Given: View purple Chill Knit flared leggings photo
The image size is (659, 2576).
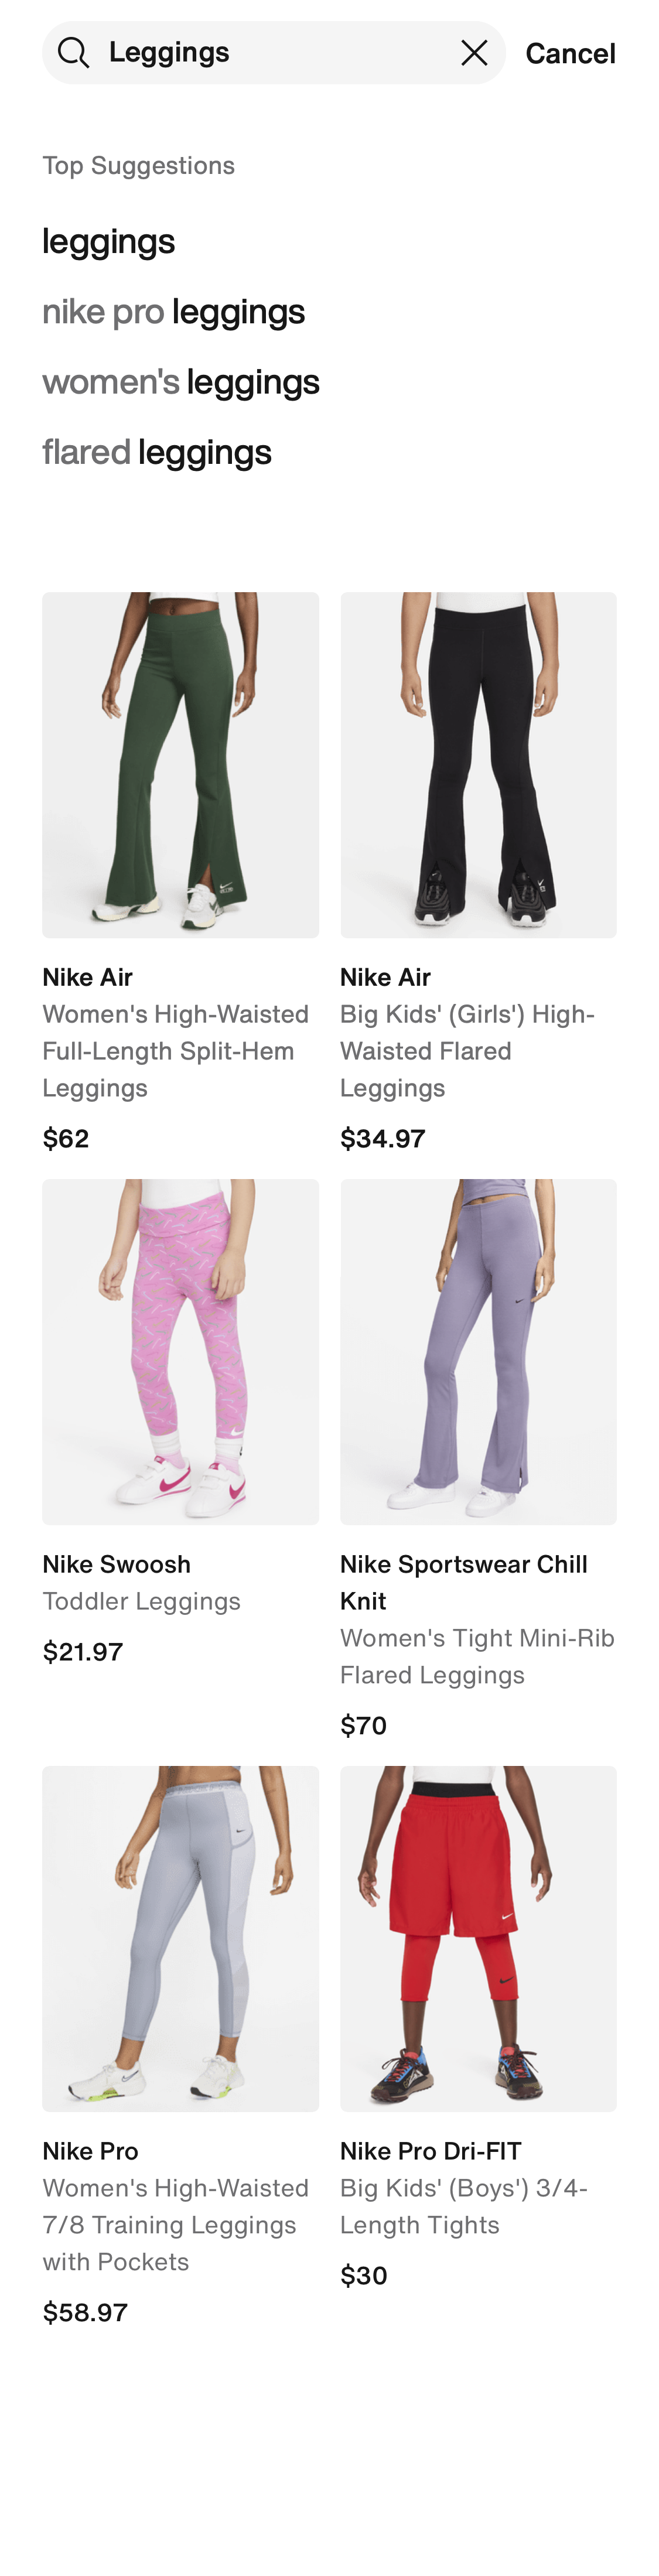Looking at the screenshot, I should pos(478,1352).
